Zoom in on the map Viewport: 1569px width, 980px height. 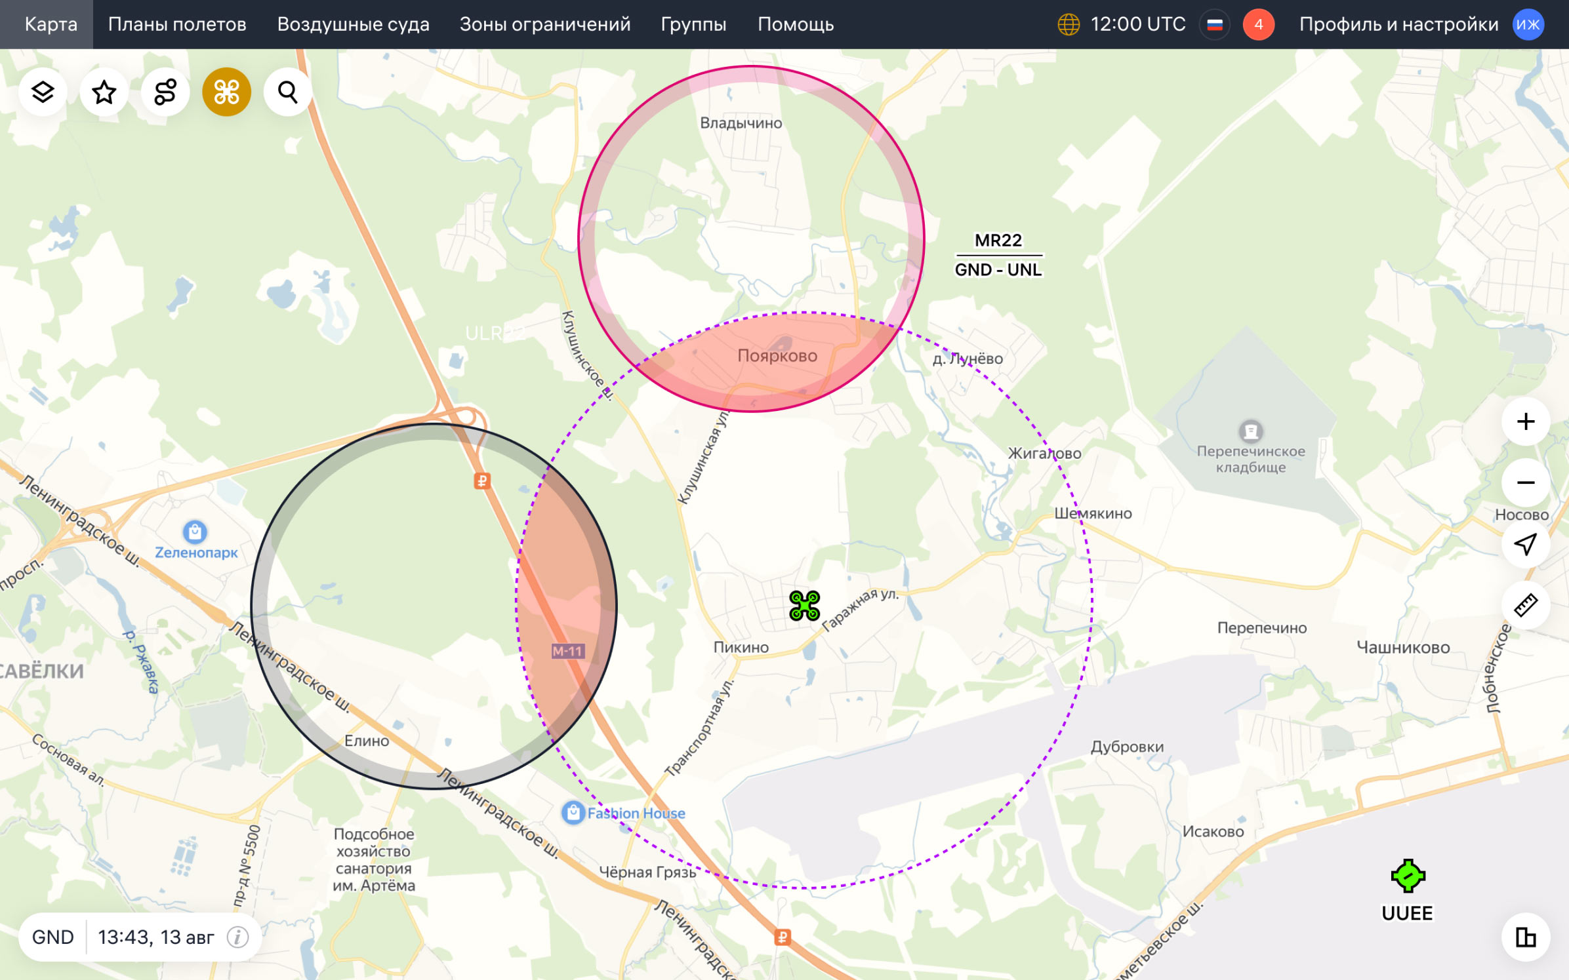[1526, 421]
